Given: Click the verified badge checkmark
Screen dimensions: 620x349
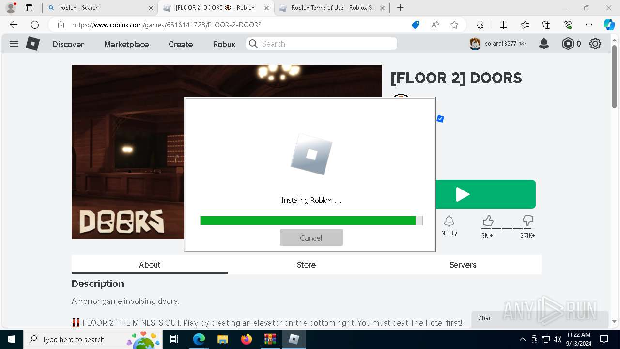Looking at the screenshot, I should tap(440, 119).
